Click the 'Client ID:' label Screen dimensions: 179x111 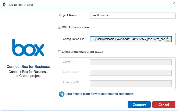pos(69,62)
